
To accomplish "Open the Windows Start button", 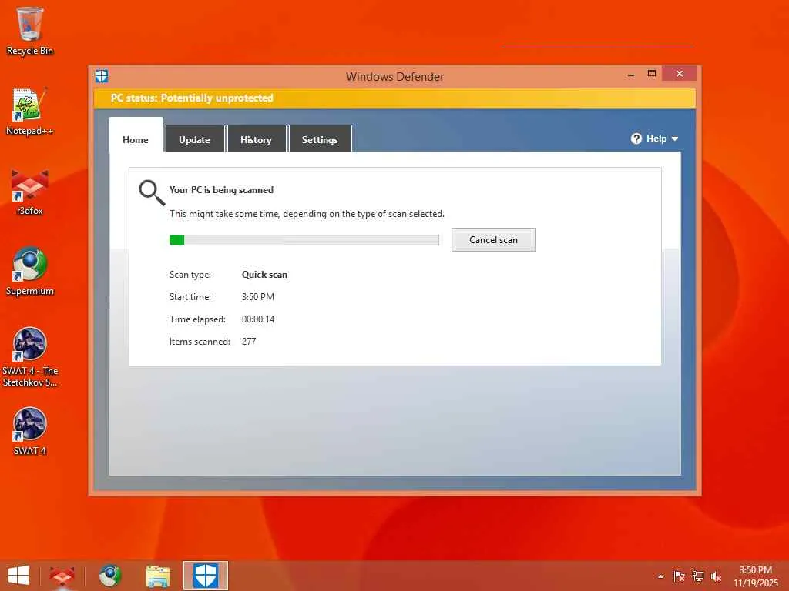I will (18, 576).
